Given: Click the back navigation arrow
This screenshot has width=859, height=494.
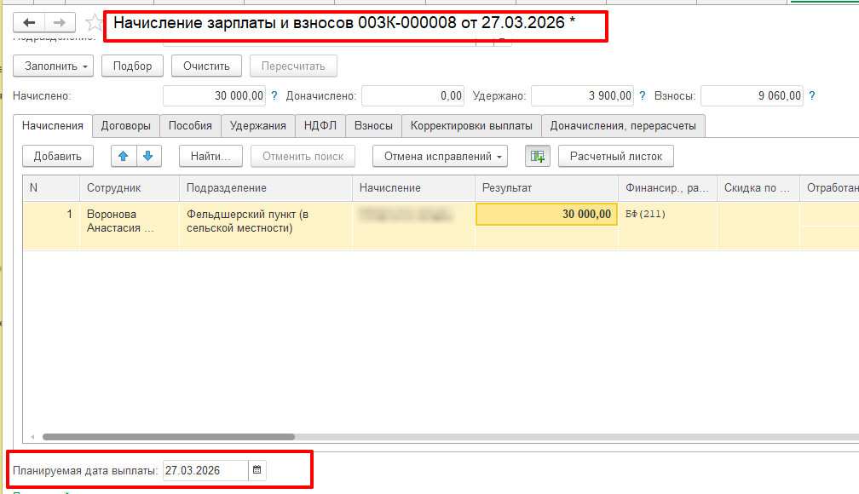Looking at the screenshot, I should [29, 23].
